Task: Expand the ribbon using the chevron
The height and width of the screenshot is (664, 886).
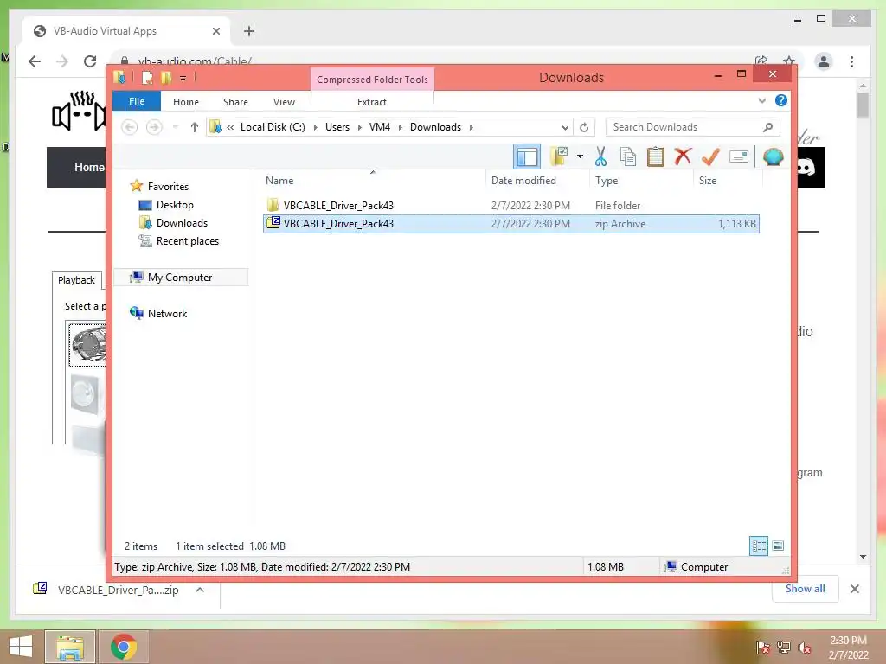Action: [761, 100]
